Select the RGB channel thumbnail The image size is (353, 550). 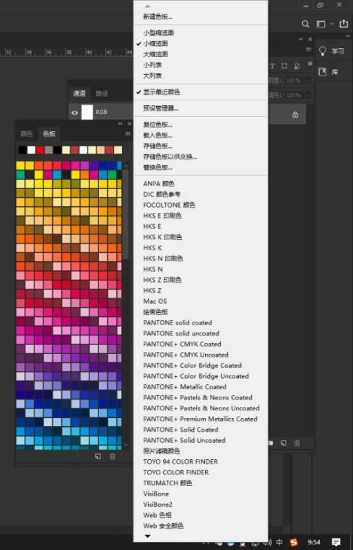click(87, 112)
